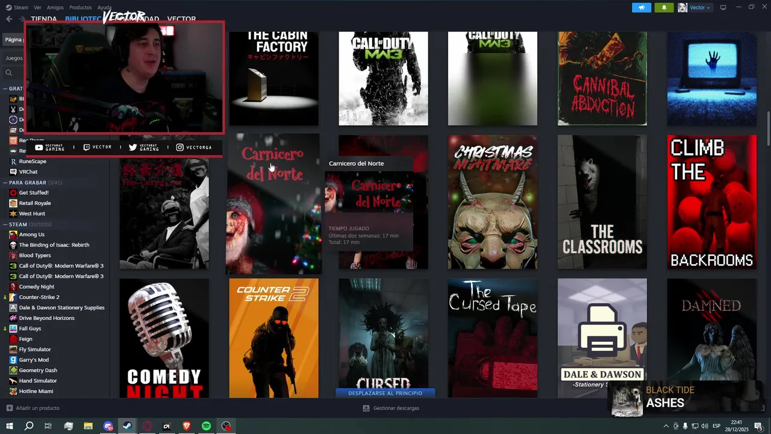Open The Classrooms game cover
Viewport: 771px width, 434px height.
(x=602, y=202)
